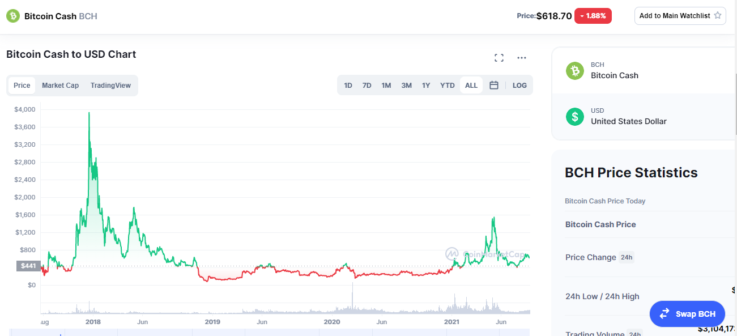The width and height of the screenshot is (737, 336).
Task: Click the $618.70 price value
Action: click(554, 16)
